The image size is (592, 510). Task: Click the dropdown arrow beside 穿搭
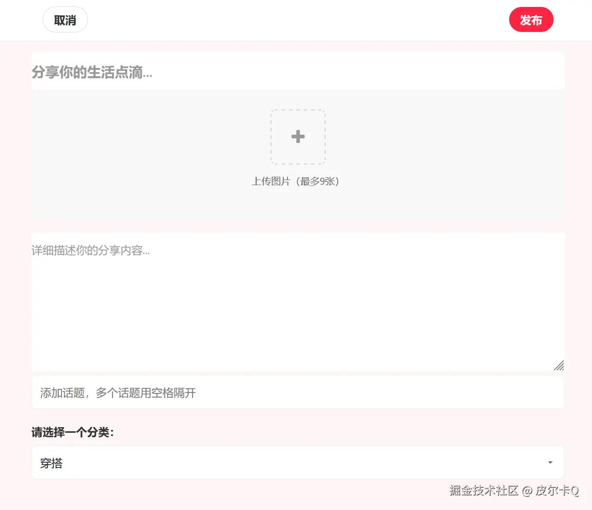click(550, 462)
